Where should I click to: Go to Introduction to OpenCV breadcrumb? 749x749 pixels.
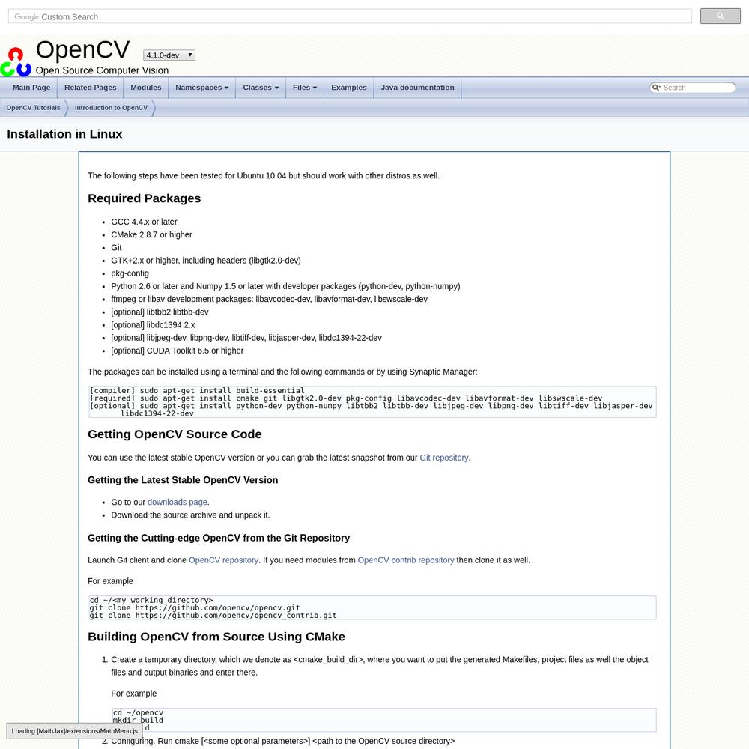click(111, 108)
